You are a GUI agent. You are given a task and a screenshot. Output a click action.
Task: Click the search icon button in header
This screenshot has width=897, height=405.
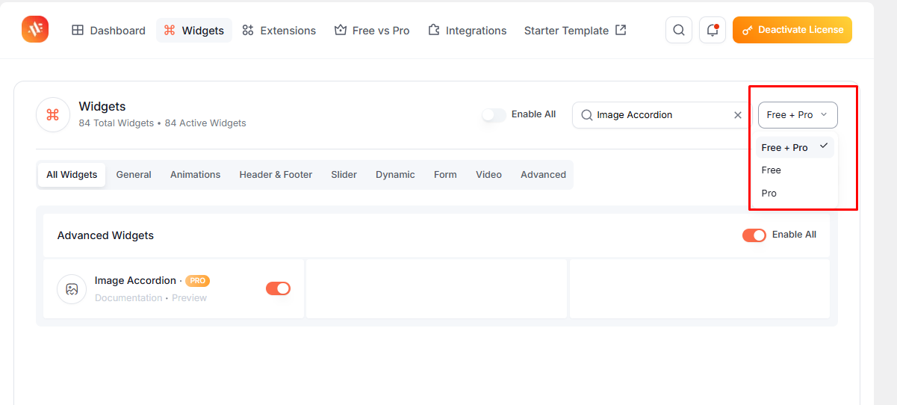pyautogui.click(x=679, y=30)
